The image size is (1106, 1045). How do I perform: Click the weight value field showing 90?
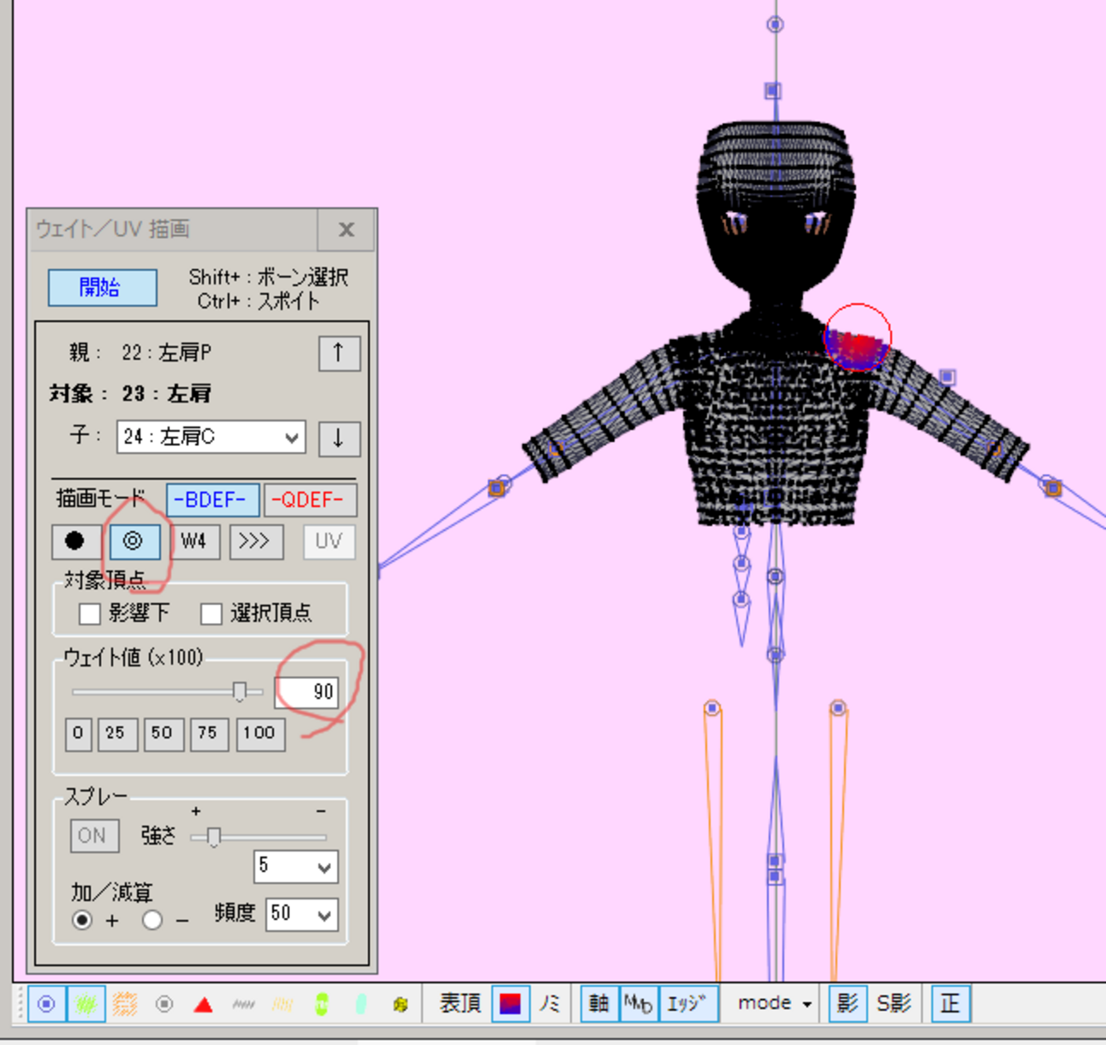(306, 693)
